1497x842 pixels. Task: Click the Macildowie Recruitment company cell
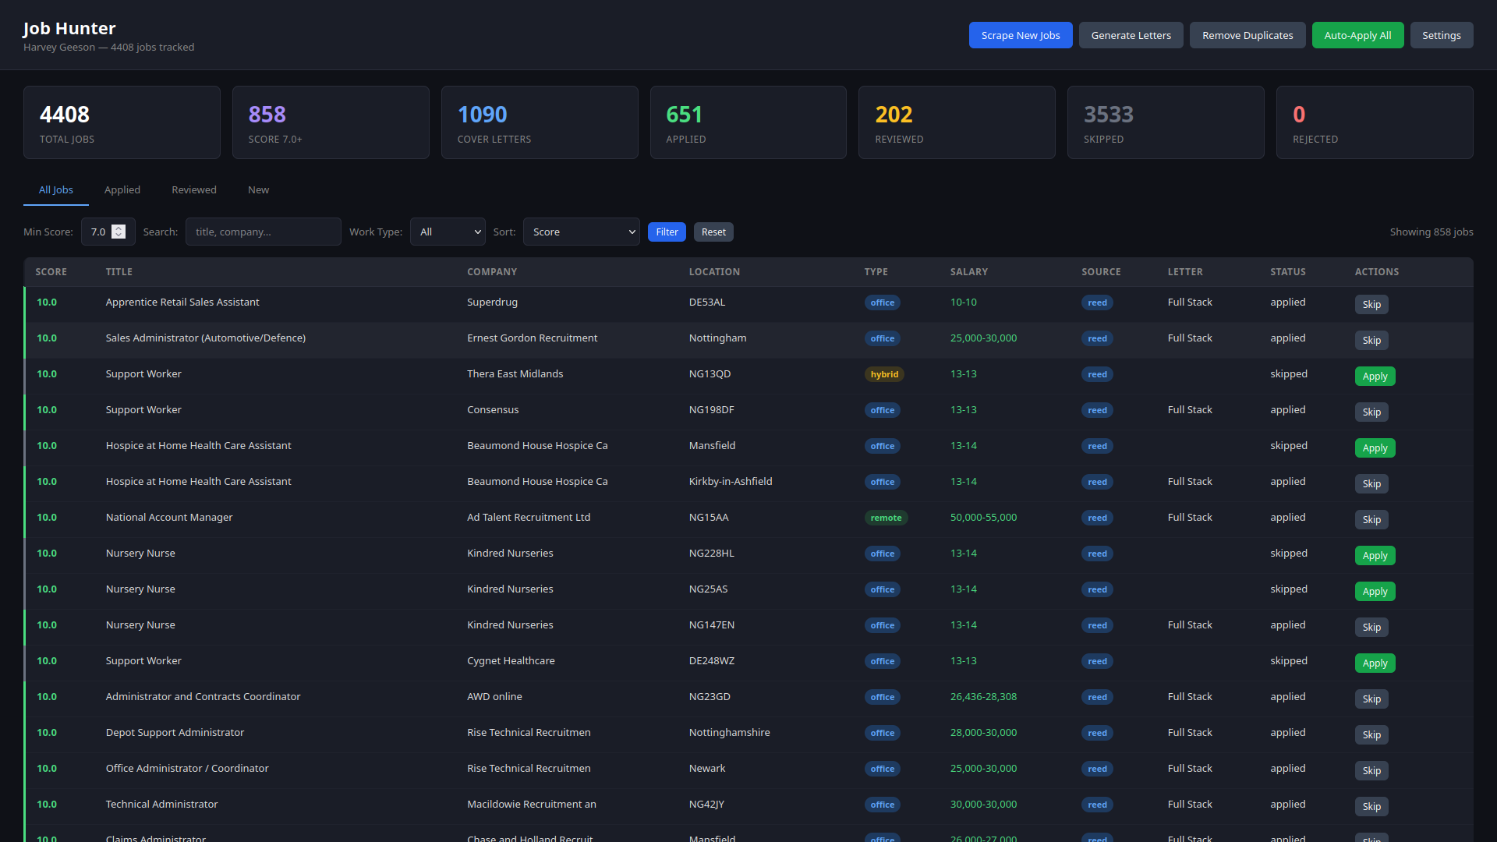(x=532, y=804)
